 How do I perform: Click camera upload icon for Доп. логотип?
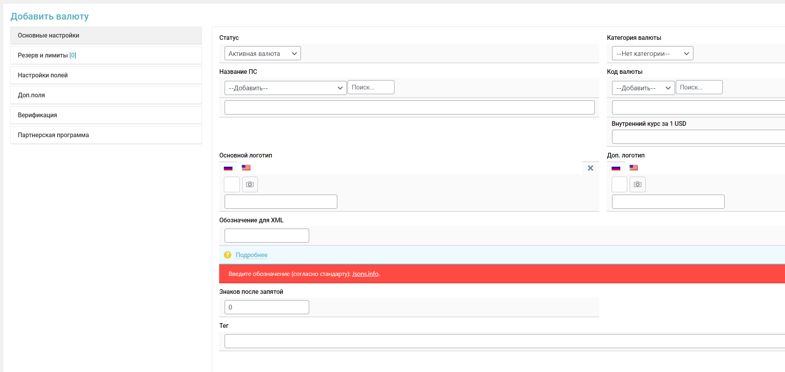[x=637, y=184]
